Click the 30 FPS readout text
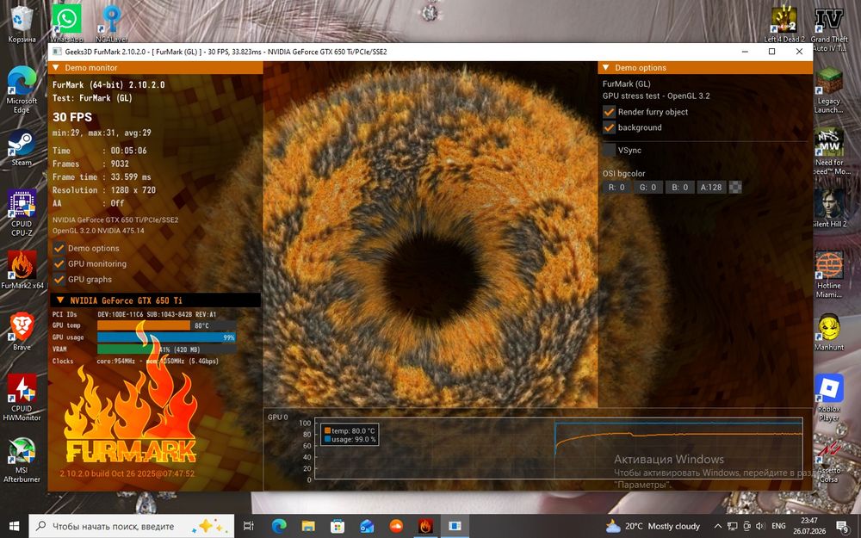 tap(72, 117)
